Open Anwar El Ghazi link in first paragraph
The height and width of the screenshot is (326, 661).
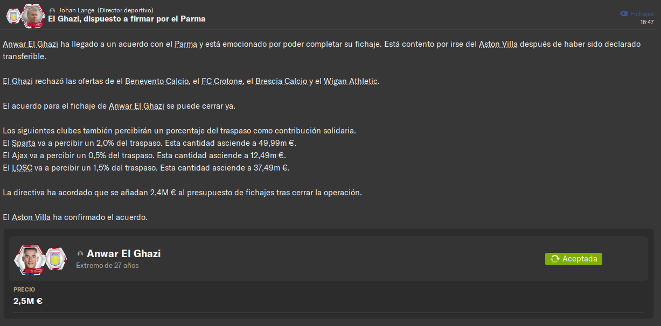30,44
